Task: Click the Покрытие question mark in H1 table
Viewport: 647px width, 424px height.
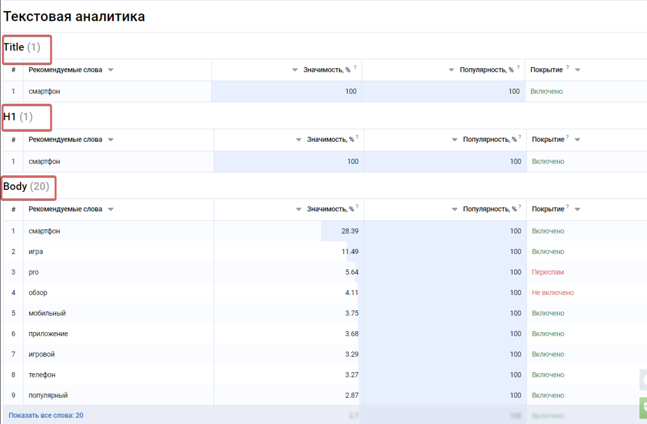Action: pyautogui.click(x=569, y=137)
